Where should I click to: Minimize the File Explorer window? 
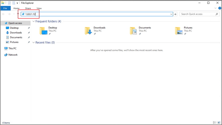pos(200,3)
